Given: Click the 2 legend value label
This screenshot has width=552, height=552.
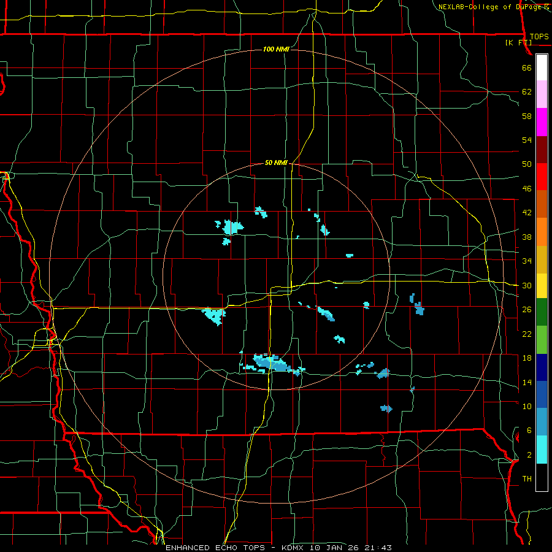Looking at the screenshot, I should pos(529,455).
